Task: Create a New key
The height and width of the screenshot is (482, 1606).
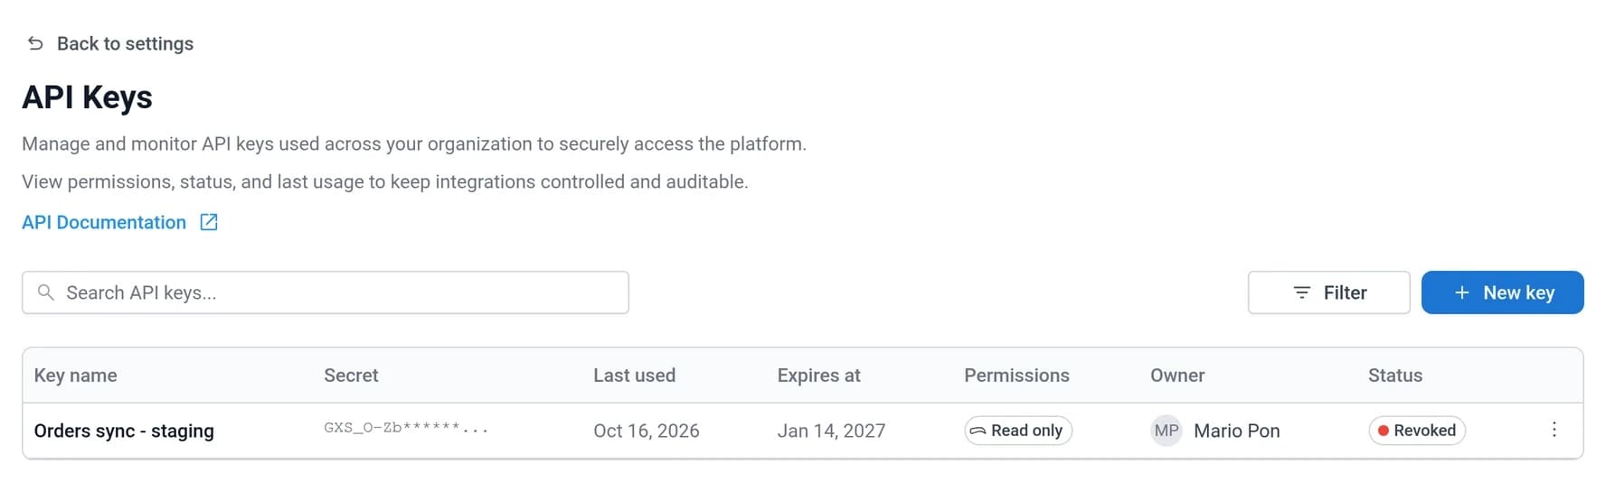Action: coord(1502,292)
